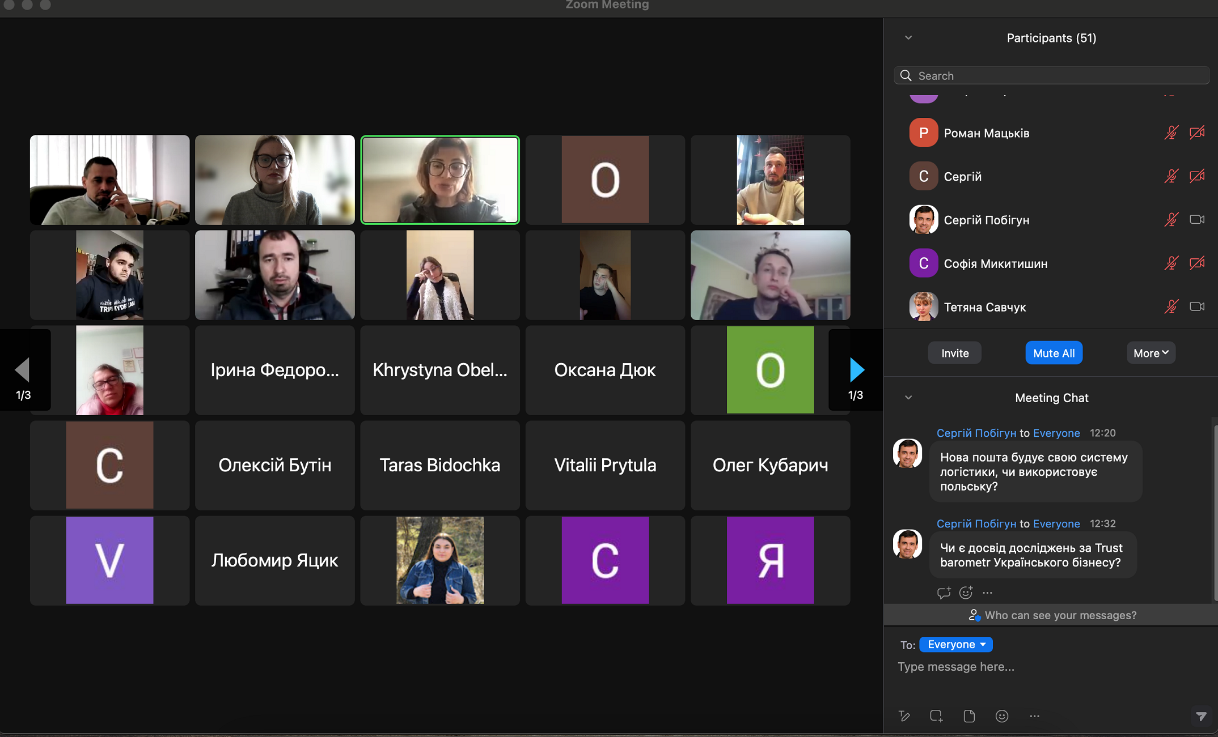Click the emoji icon in chat toolbar

(1001, 716)
